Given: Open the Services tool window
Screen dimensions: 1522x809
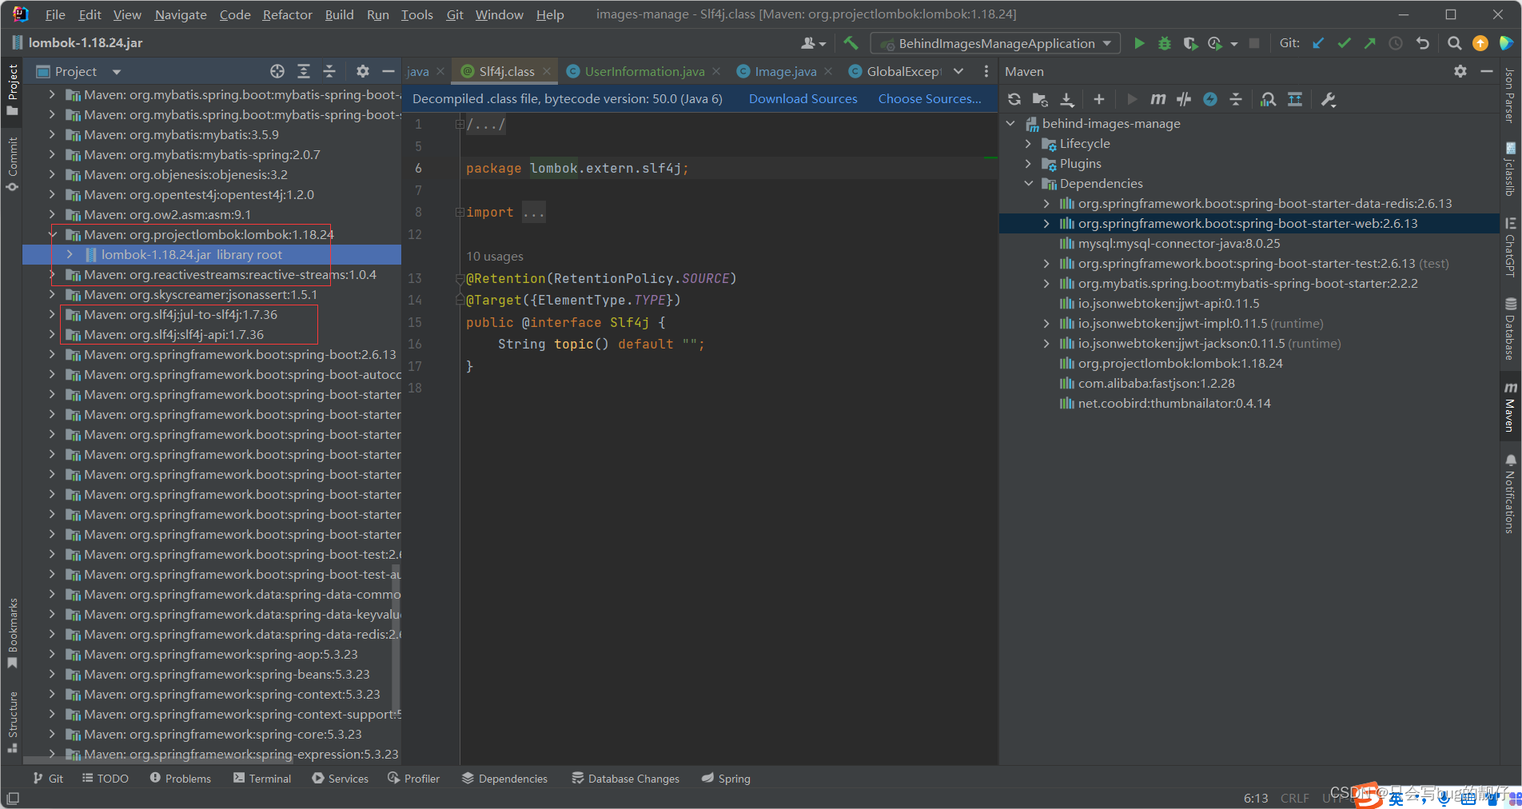Looking at the screenshot, I should (x=341, y=779).
